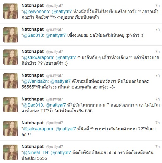162x163 pixels.
Task: Click avatar thumbnail of third tweet
Action: tap(11, 57)
